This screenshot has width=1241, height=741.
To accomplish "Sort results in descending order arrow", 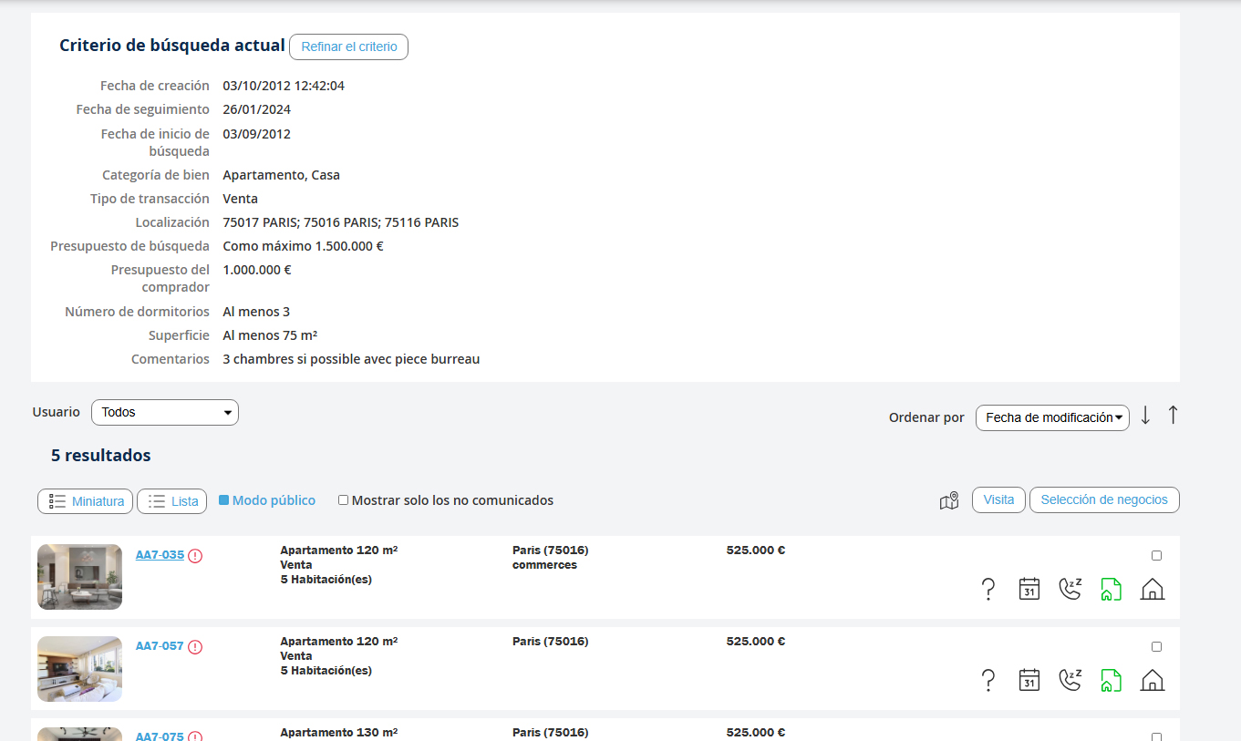I will pyautogui.click(x=1146, y=416).
